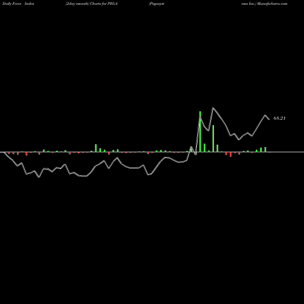Click the 68.21 value label
The width and height of the screenshot is (304, 304).
point(280,118)
